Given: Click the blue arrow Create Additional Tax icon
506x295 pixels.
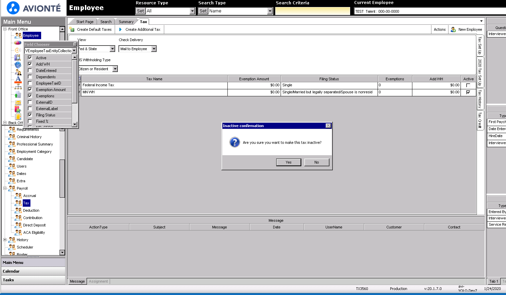Looking at the screenshot, I should coord(121,29).
